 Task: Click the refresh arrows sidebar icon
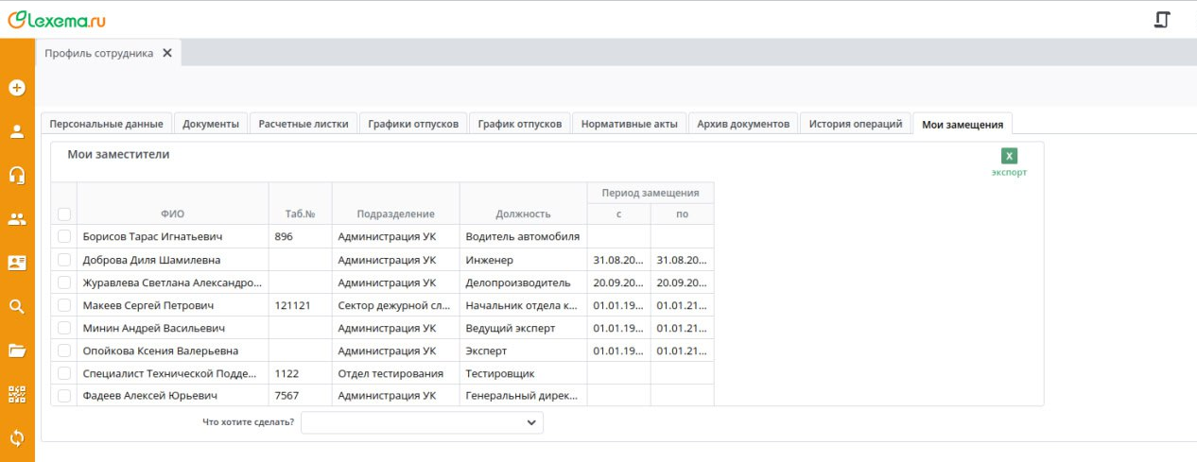16,437
